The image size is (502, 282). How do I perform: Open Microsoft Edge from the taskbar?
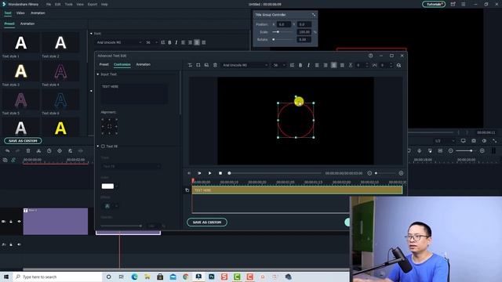[134, 277]
